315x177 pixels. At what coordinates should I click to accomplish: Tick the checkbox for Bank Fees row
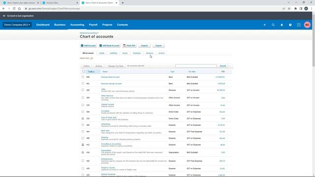tap(83, 131)
